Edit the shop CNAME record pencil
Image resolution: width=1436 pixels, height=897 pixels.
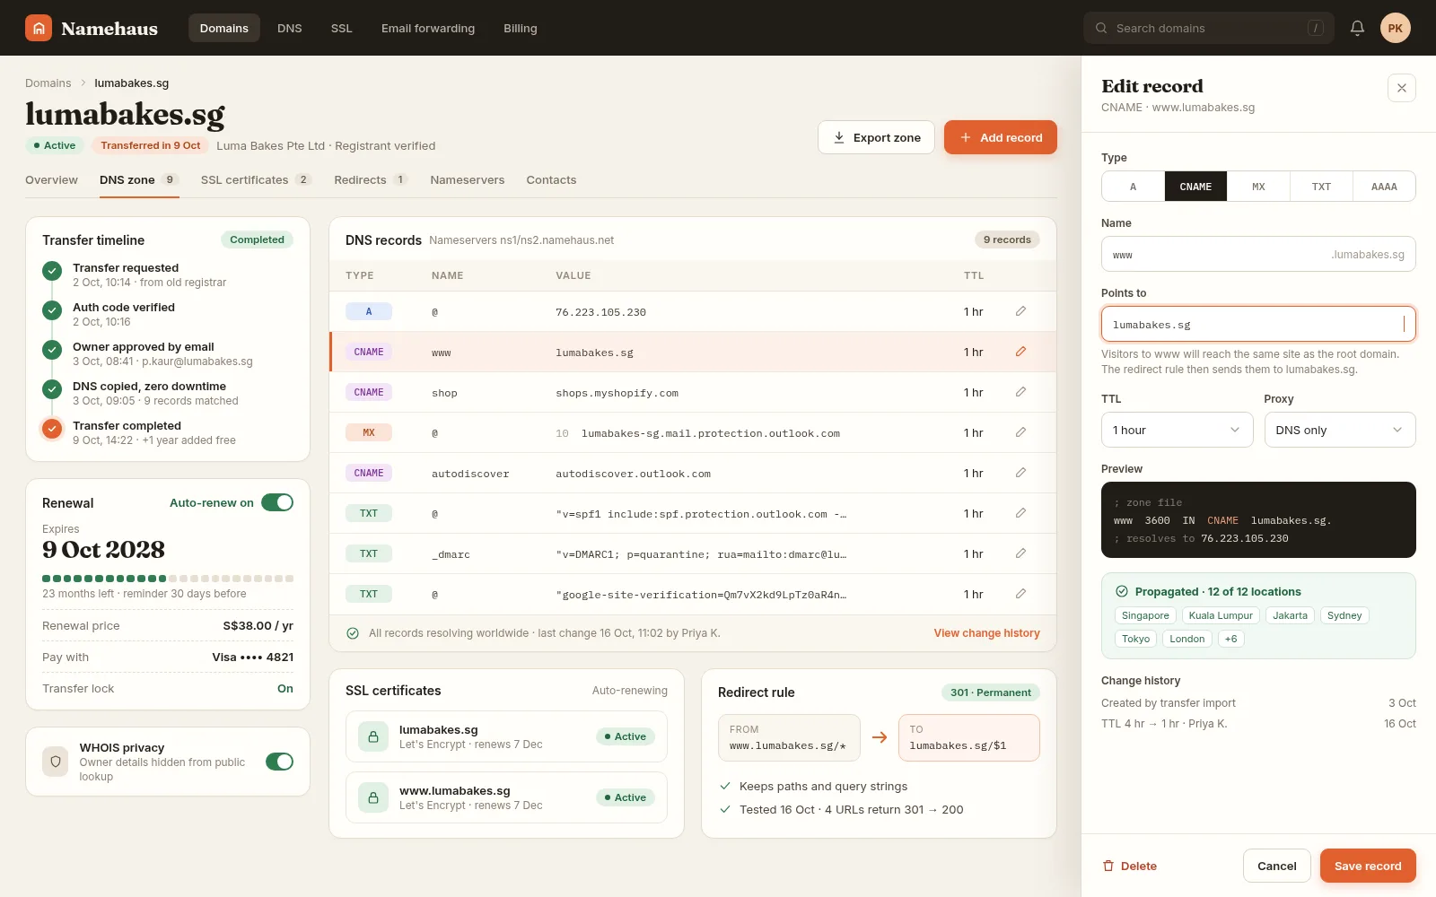point(1020,392)
